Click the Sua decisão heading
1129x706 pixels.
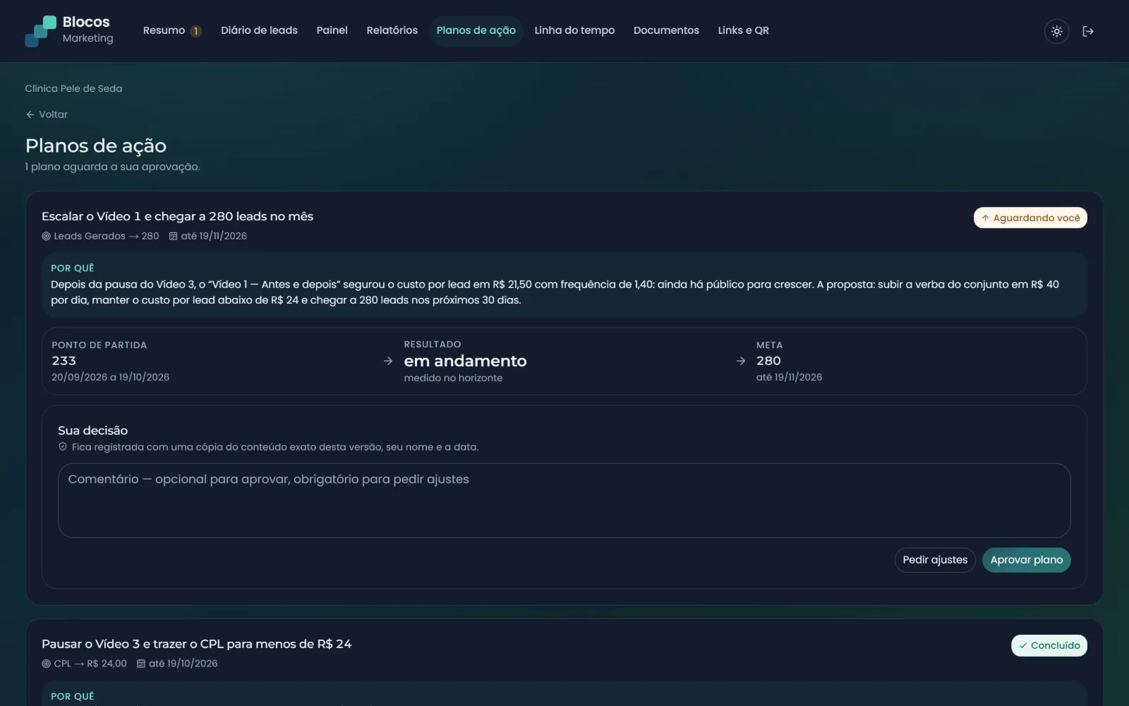coord(92,431)
